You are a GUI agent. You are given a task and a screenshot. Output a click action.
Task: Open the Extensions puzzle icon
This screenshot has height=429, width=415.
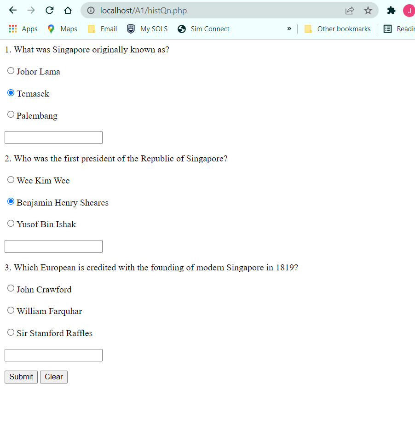(391, 11)
